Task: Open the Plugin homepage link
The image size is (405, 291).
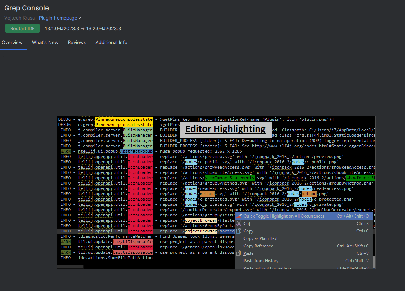Action: coord(58,18)
